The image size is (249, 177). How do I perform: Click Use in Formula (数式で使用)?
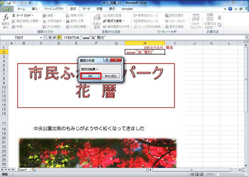point(114,21)
